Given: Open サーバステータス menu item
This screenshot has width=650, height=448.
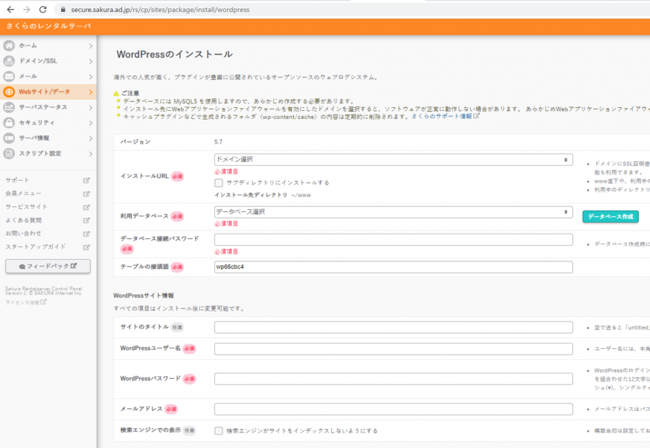Looking at the screenshot, I should click(x=48, y=107).
